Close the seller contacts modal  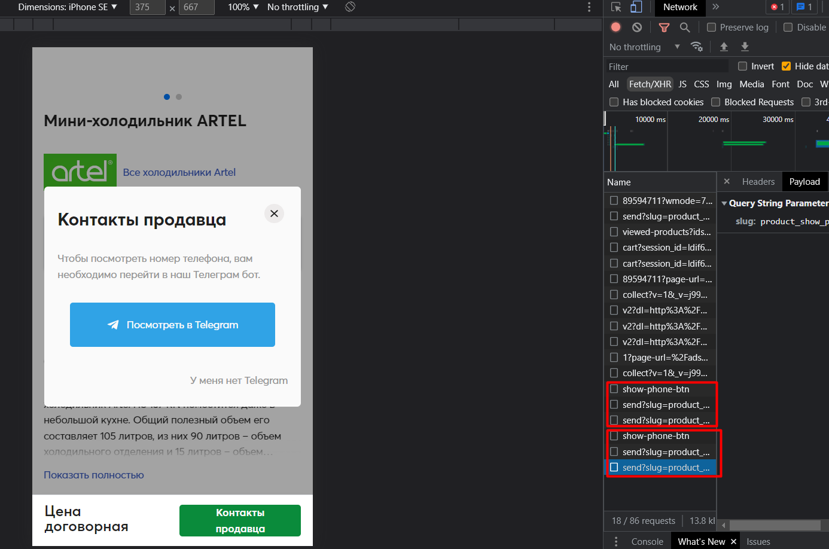[x=274, y=213]
